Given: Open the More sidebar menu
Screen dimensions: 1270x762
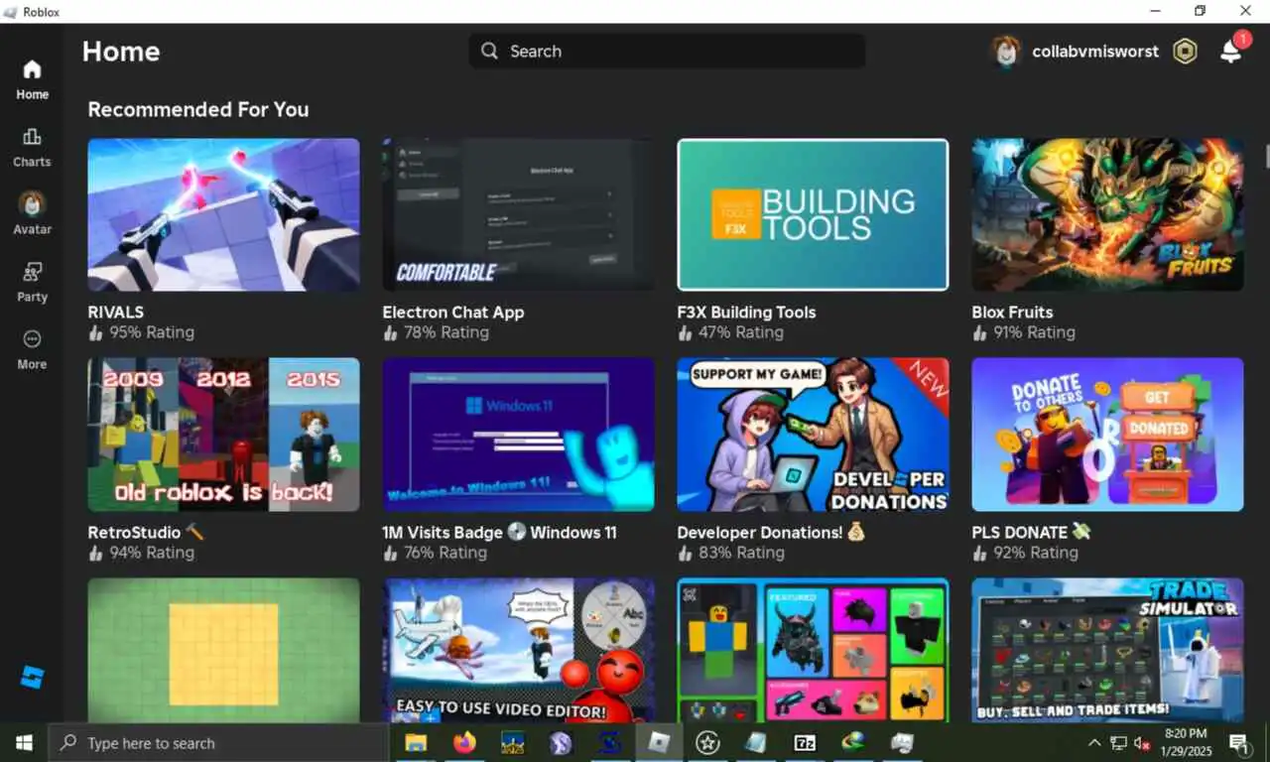Looking at the screenshot, I should 32,350.
